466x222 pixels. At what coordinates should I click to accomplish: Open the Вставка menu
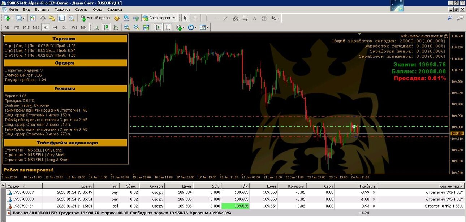(42, 10)
